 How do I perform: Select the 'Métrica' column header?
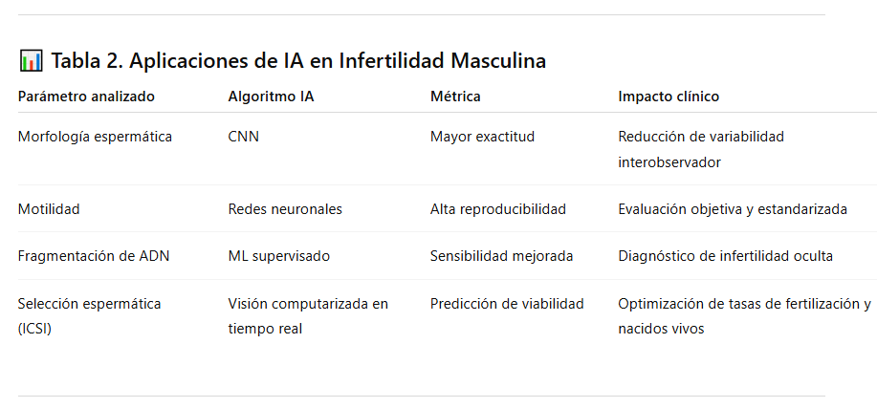(455, 97)
